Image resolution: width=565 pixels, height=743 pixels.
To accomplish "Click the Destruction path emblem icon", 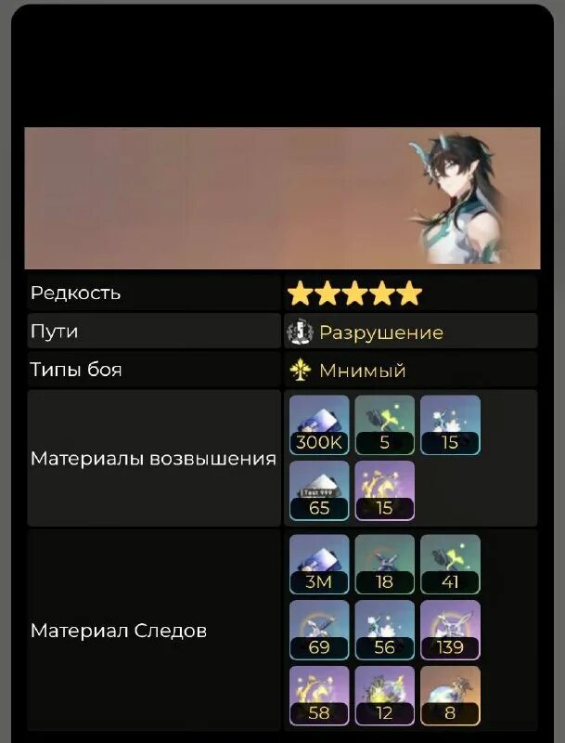I will coord(300,332).
